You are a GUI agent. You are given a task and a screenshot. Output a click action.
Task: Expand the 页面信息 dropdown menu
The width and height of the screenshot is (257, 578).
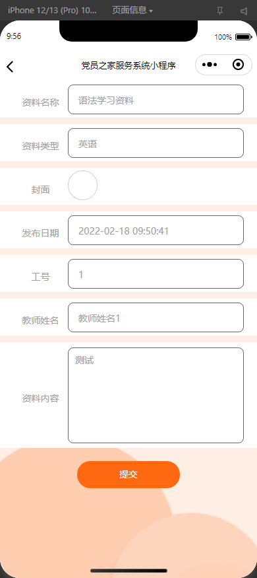tap(132, 11)
